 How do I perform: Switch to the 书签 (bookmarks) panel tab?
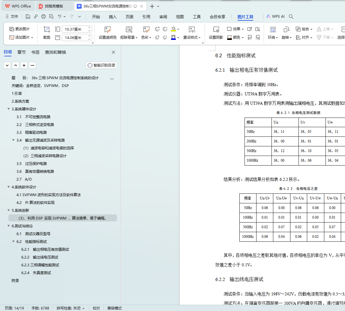(35, 52)
